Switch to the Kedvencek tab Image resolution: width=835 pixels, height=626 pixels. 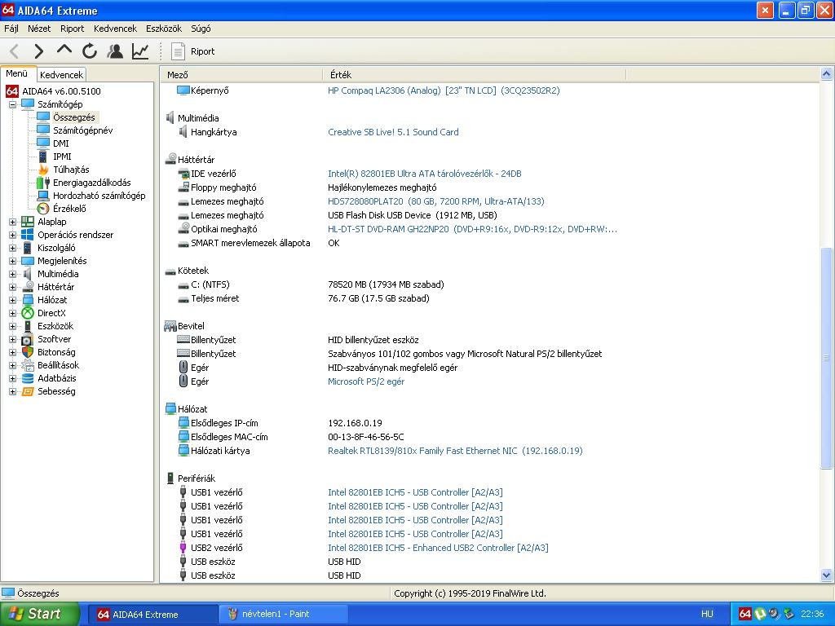[x=61, y=75]
